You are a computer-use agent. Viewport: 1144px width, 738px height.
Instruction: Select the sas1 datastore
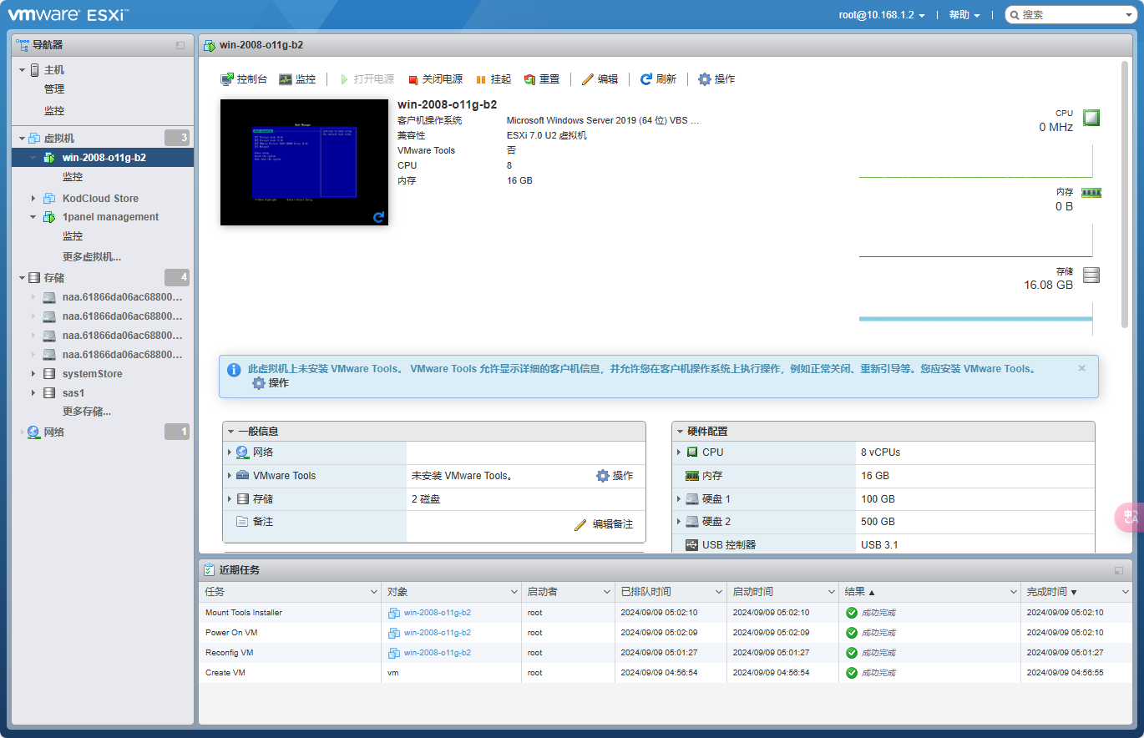[73, 393]
